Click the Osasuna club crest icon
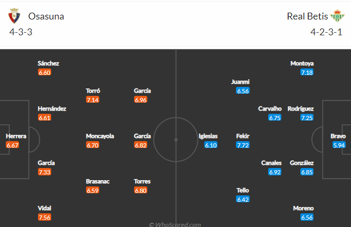This screenshot has width=351, height=227. pyautogui.click(x=14, y=16)
